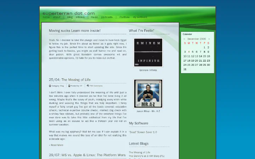Click the What I'm Feelin' heading
Viewport: 255px width, 159px height.
(141, 31)
